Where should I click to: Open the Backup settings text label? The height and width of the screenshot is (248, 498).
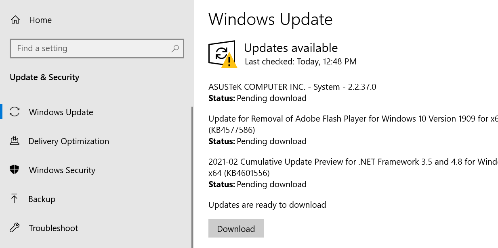(42, 199)
